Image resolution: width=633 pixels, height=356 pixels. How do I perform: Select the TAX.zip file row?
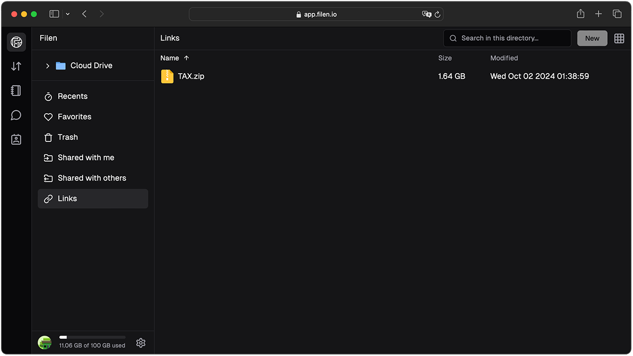click(297, 76)
